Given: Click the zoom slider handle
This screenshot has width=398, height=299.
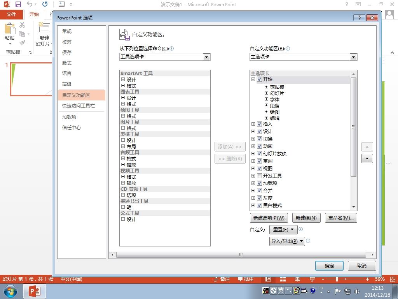Looking at the screenshot, I should tap(337, 279).
